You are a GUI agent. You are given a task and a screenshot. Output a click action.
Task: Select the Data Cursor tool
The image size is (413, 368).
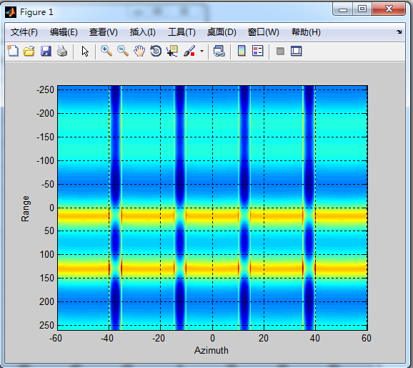[x=172, y=51]
